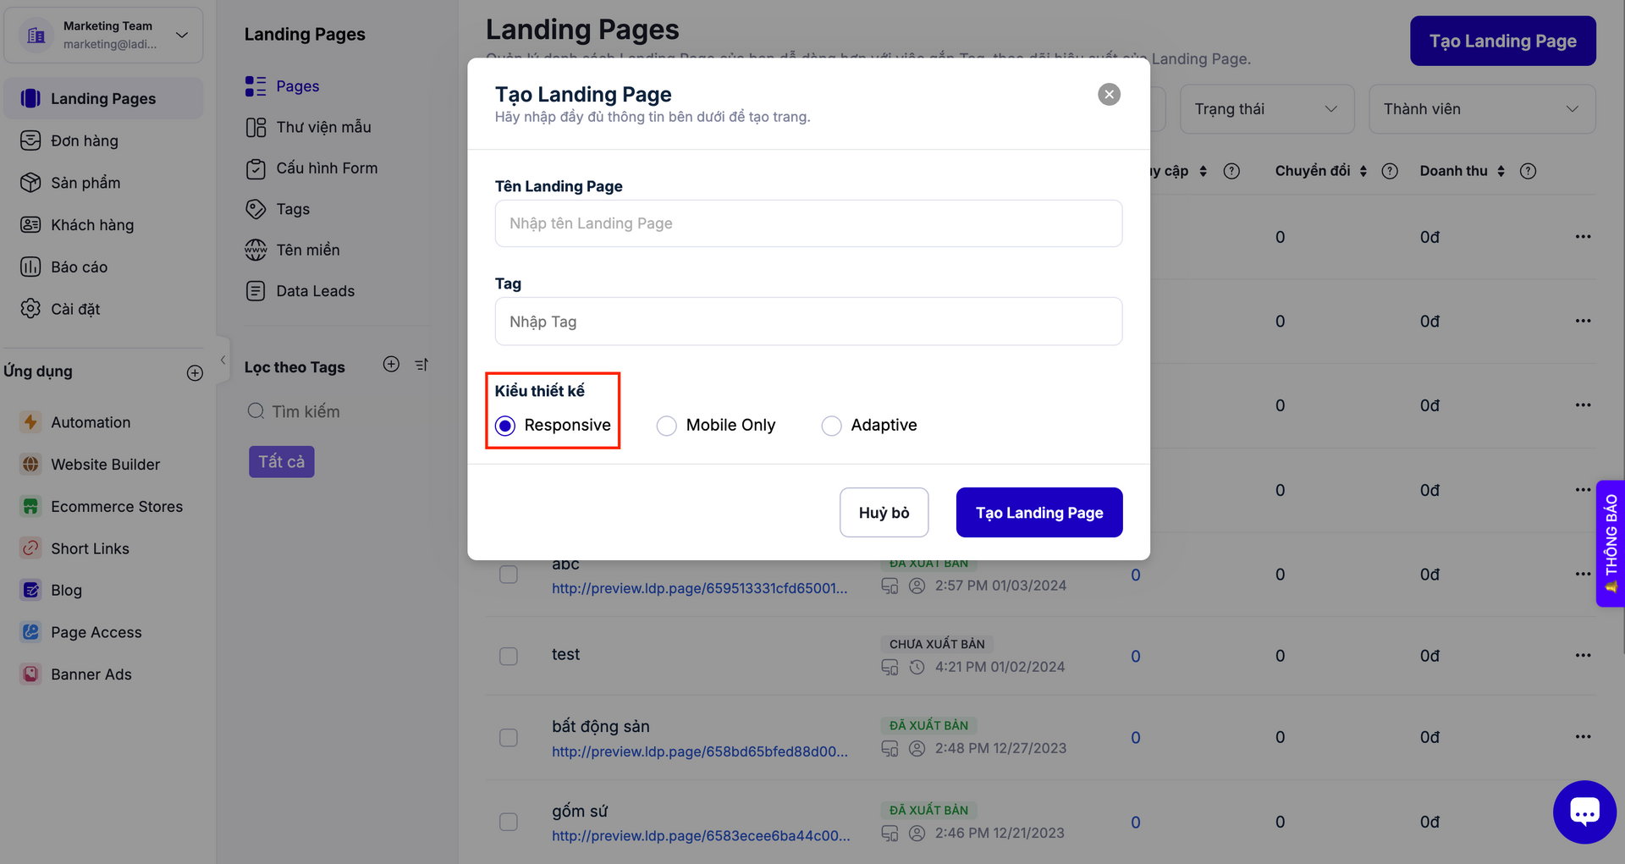Image resolution: width=1625 pixels, height=864 pixels.
Task: Open live chat support bubble
Action: (x=1584, y=812)
